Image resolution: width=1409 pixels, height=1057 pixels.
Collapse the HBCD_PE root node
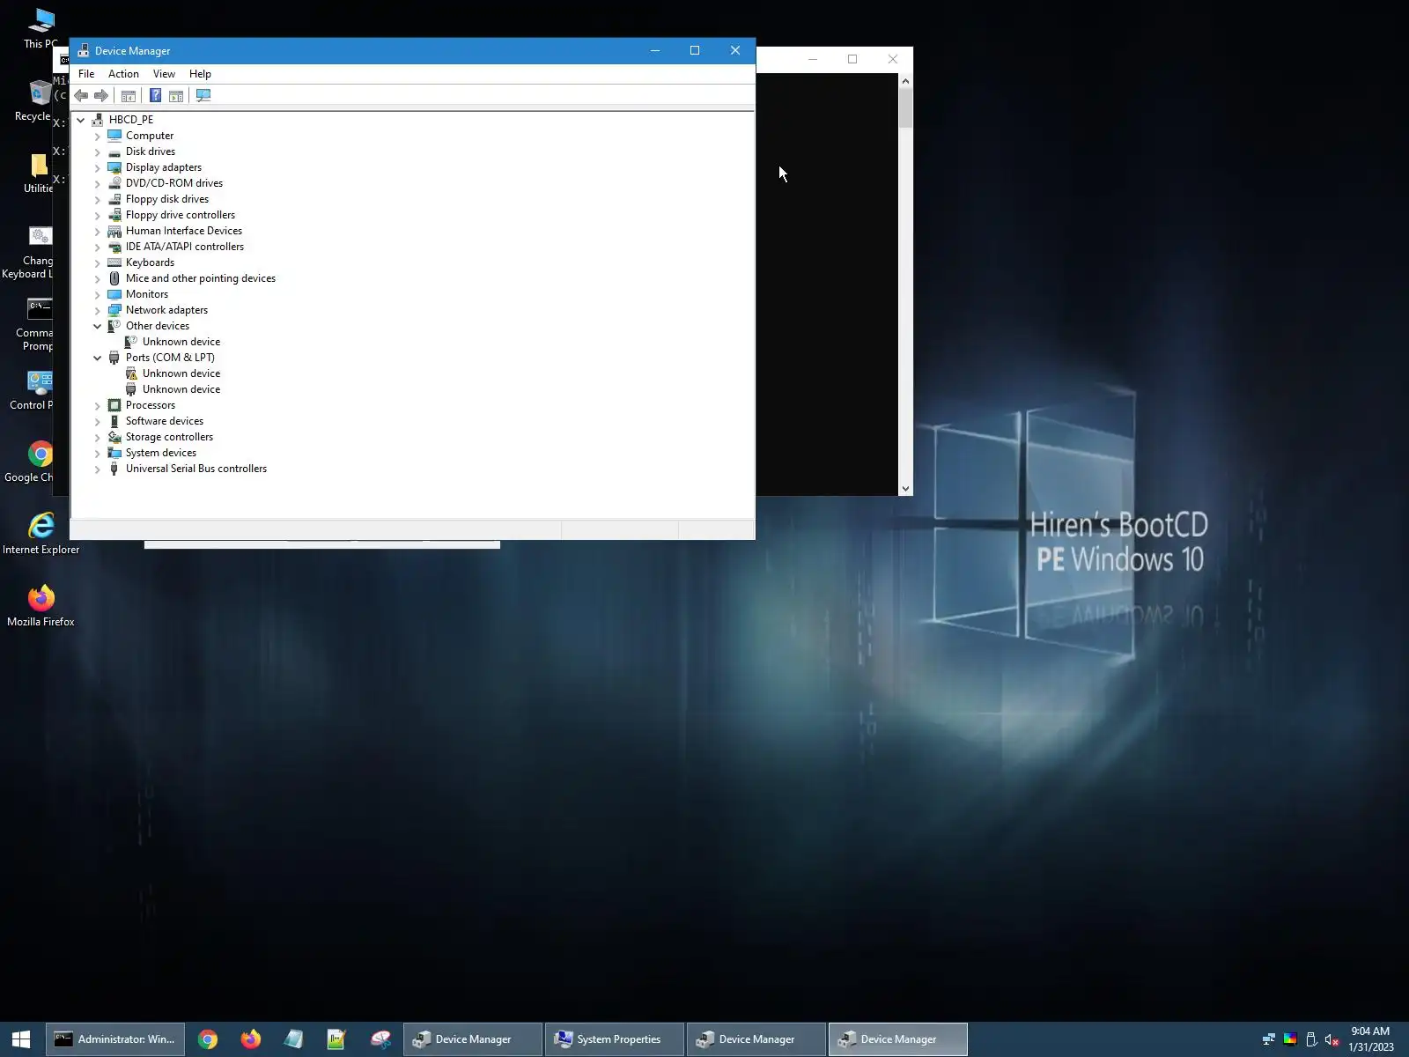(x=81, y=120)
